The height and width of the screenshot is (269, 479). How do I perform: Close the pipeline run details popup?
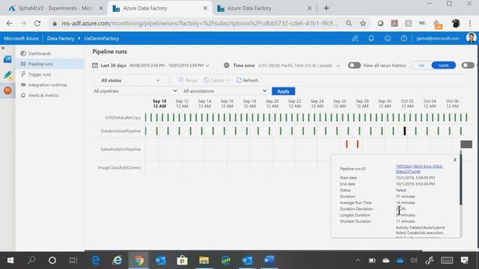pyautogui.click(x=455, y=159)
